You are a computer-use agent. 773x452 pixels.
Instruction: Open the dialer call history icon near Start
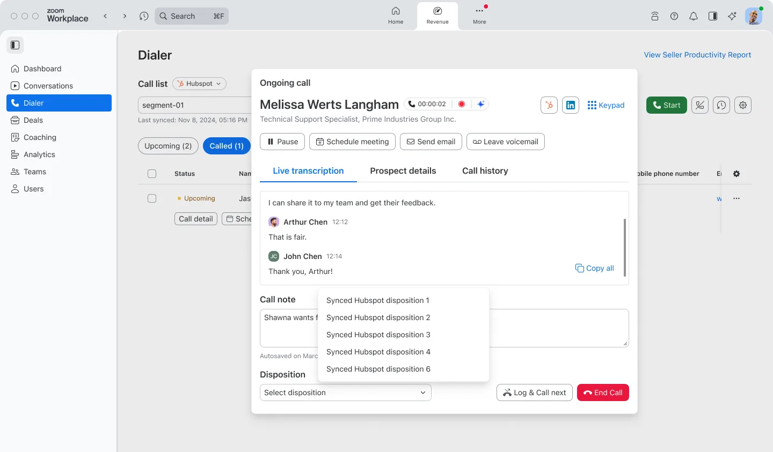click(x=721, y=105)
